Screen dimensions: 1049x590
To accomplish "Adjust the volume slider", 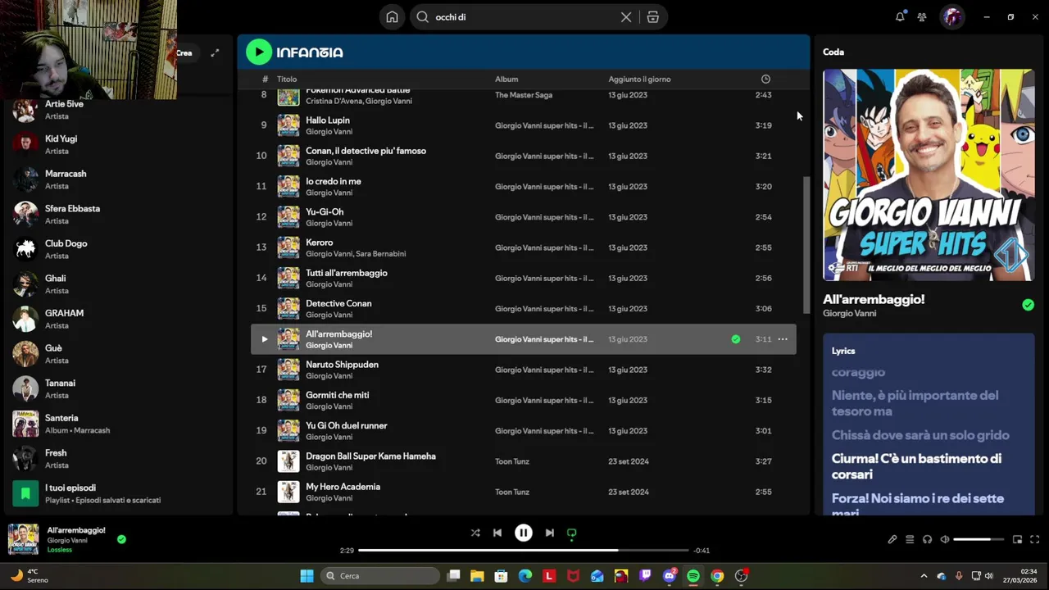I will pos(979,539).
